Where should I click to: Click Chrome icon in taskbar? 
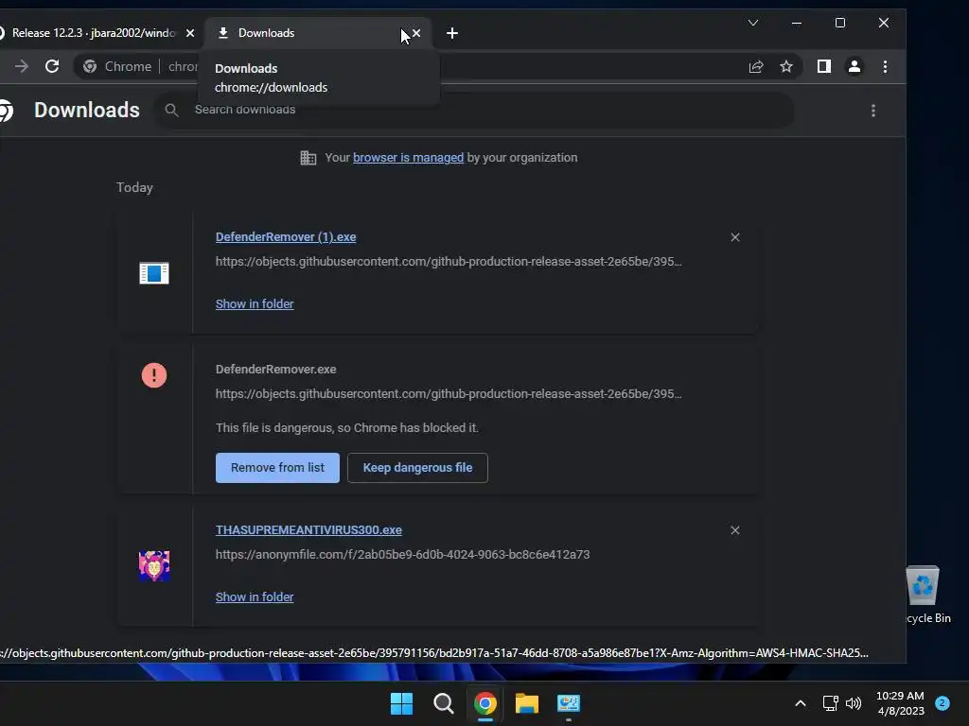(x=485, y=703)
